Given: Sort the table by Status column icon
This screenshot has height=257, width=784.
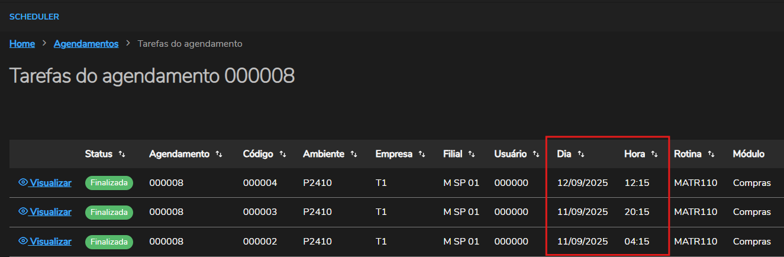Looking at the screenshot, I should click(122, 154).
